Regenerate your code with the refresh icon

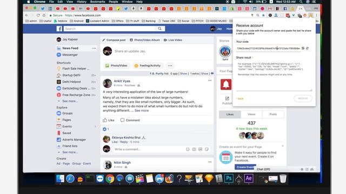[307, 48]
